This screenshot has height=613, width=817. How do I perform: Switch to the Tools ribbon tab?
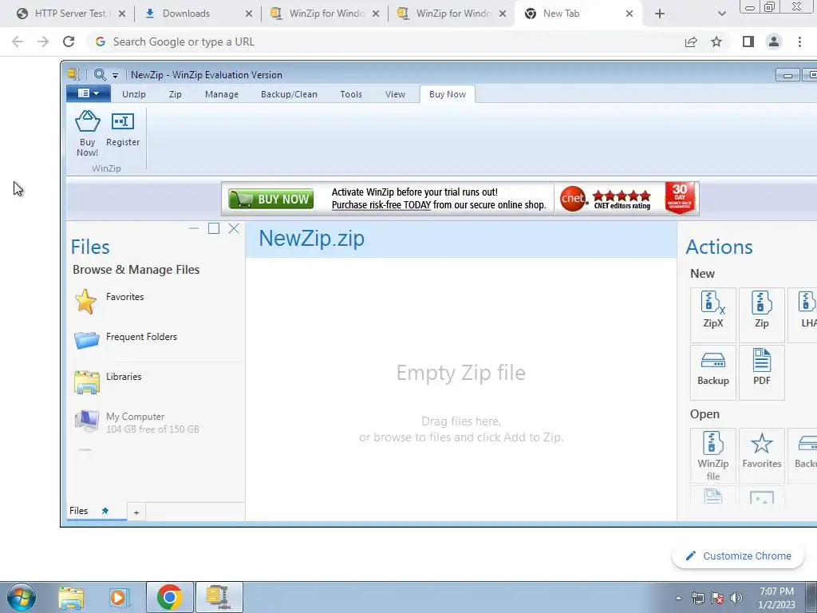tap(351, 94)
